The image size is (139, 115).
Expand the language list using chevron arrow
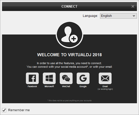pyautogui.click(x=134, y=16)
